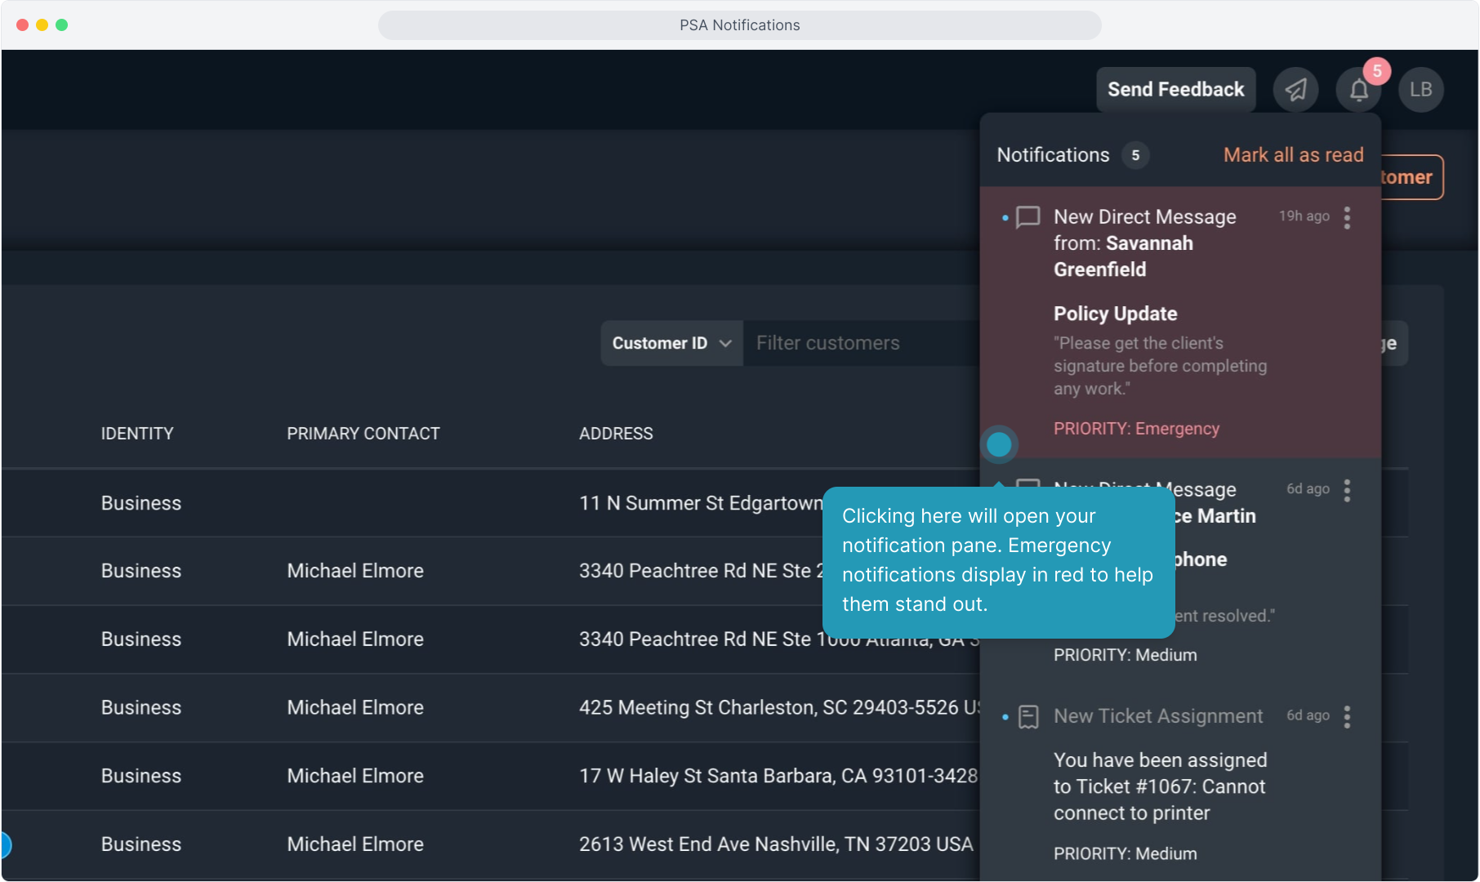Click the paper plane icon
This screenshot has height=882, width=1480.
tap(1295, 90)
